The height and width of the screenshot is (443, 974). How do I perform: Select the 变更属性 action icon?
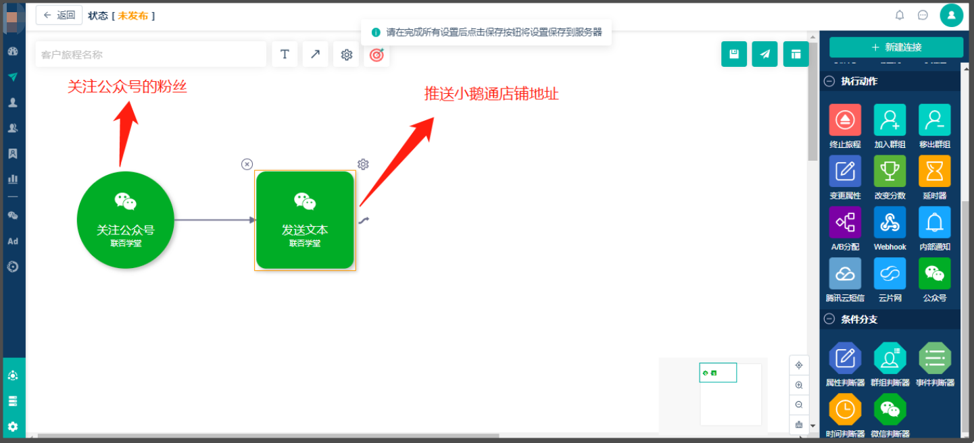pyautogui.click(x=845, y=172)
